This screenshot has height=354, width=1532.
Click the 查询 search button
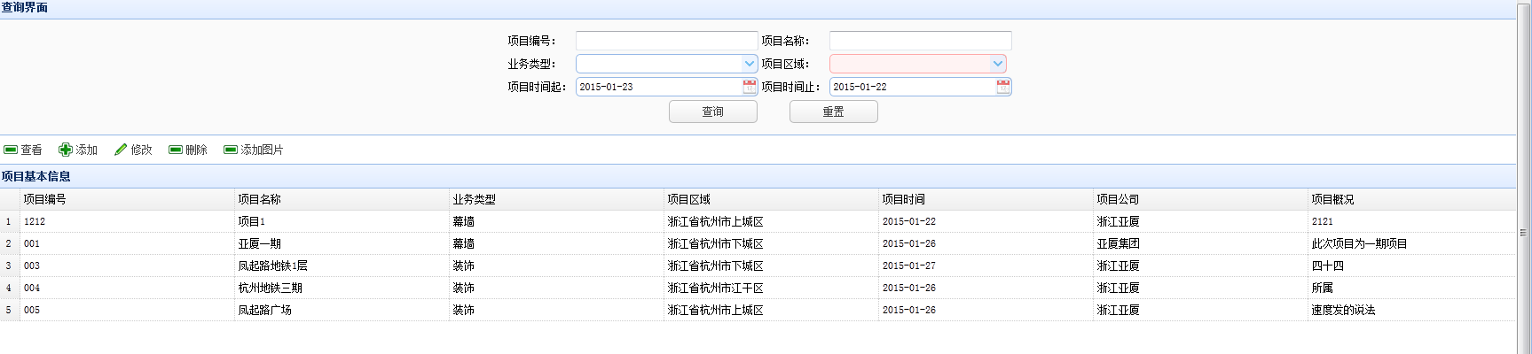pos(713,112)
